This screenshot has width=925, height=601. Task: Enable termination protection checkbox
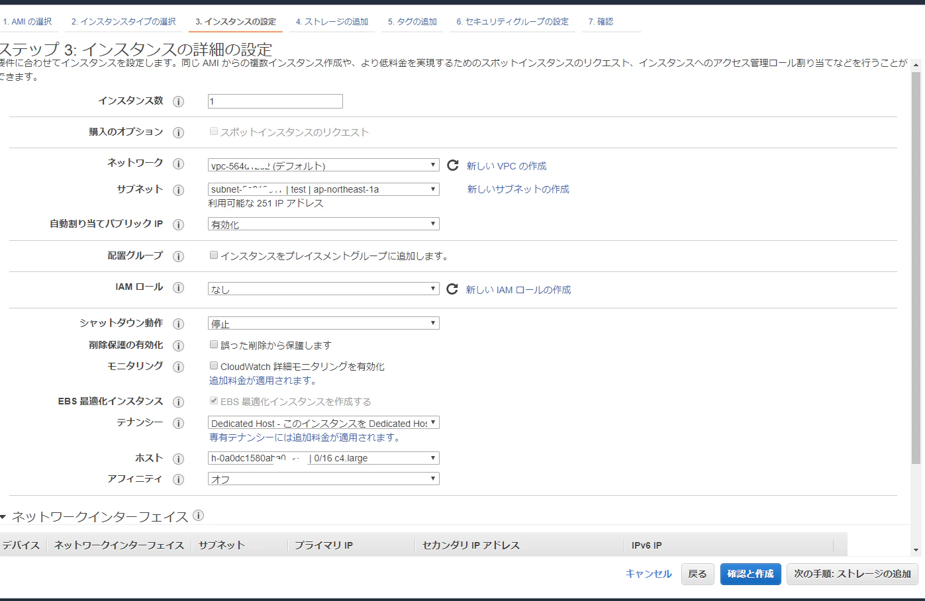click(x=214, y=344)
